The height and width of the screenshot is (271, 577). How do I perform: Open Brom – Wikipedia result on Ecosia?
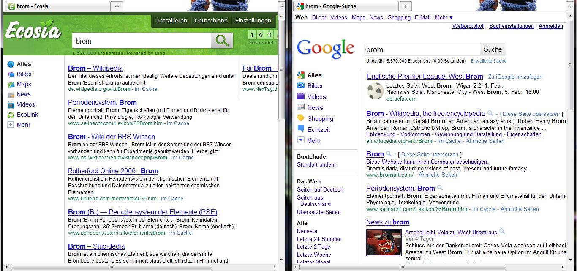[x=95, y=68]
